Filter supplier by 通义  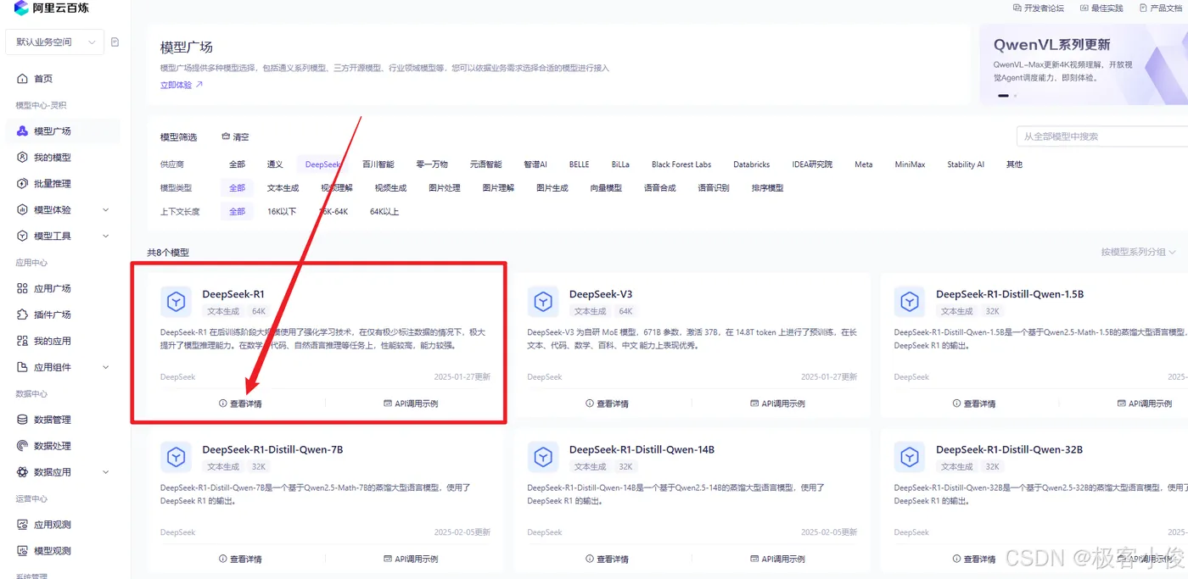tap(275, 164)
